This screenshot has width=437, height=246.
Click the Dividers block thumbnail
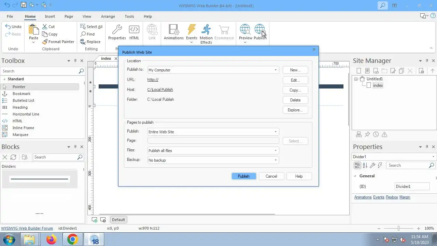point(40,179)
